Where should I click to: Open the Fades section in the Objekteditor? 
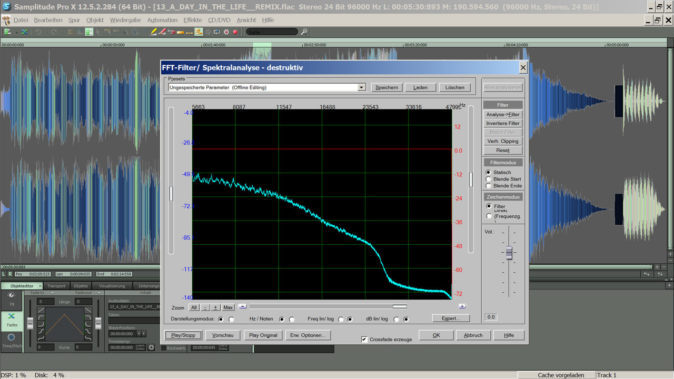(x=12, y=321)
